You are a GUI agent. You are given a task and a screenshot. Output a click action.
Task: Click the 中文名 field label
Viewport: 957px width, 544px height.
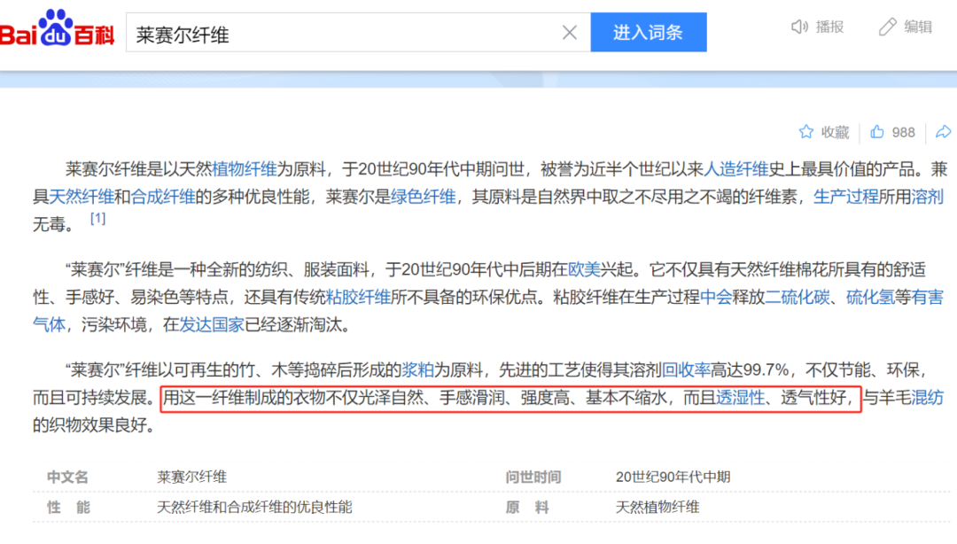click(x=67, y=477)
